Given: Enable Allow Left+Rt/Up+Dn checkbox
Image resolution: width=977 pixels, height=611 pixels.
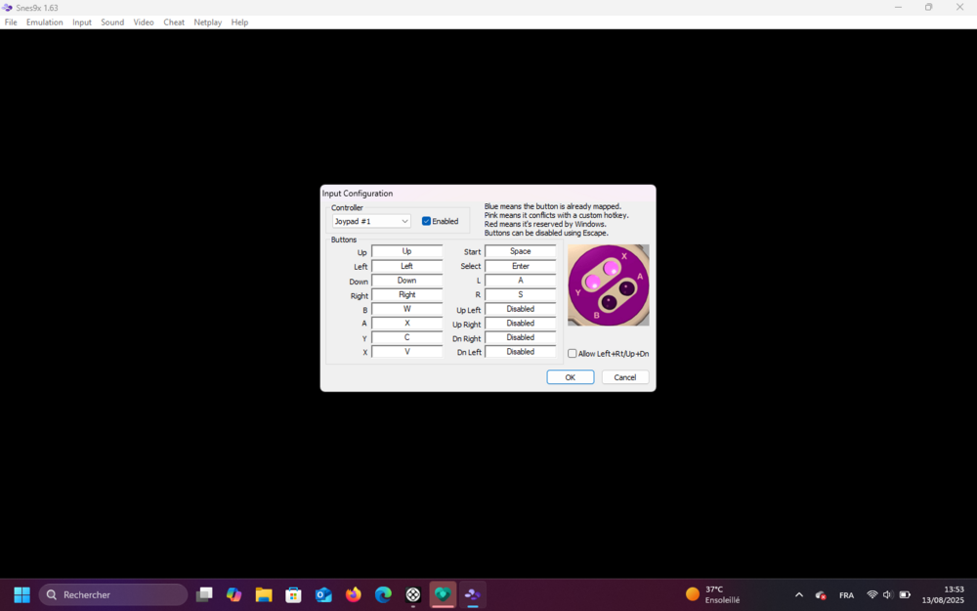Looking at the screenshot, I should (x=573, y=354).
